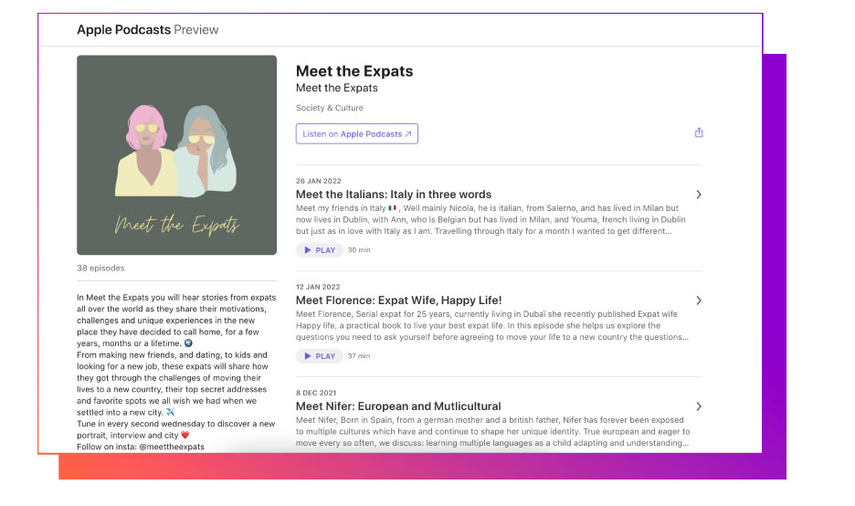The image size is (855, 506).
Task: Open episode title Meet the Italians: Italy in three words
Action: (394, 195)
